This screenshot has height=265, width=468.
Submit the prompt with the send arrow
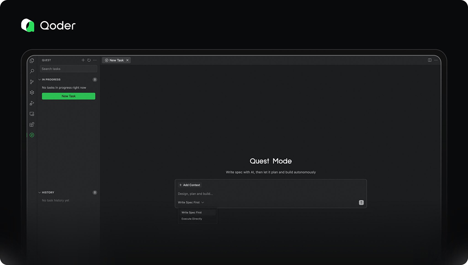pos(361,202)
